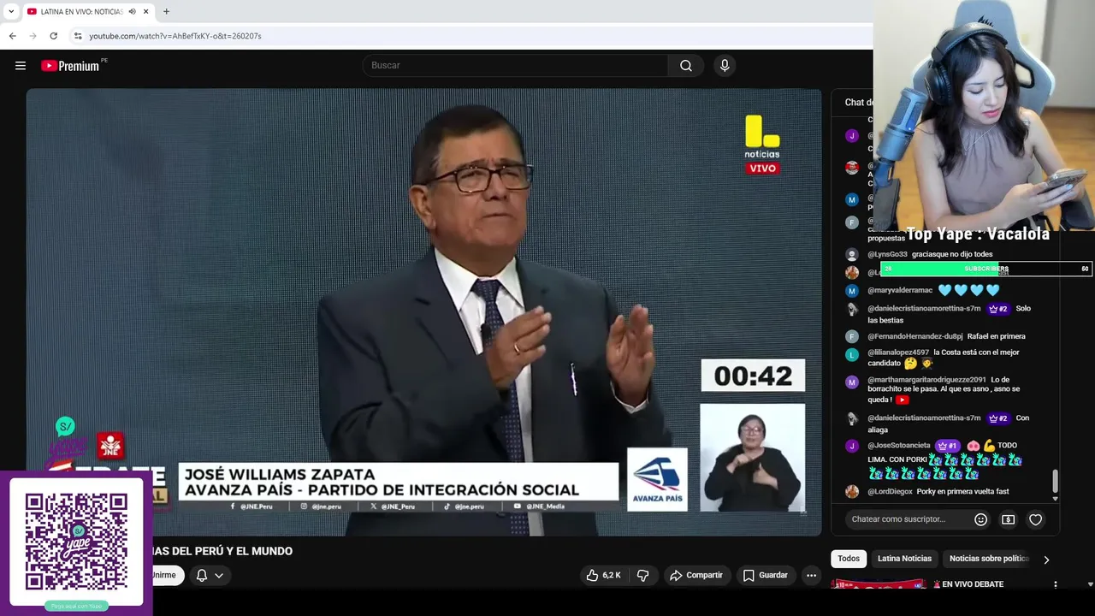The height and width of the screenshot is (616, 1095).
Task: Save video with Guardar button
Action: click(765, 575)
